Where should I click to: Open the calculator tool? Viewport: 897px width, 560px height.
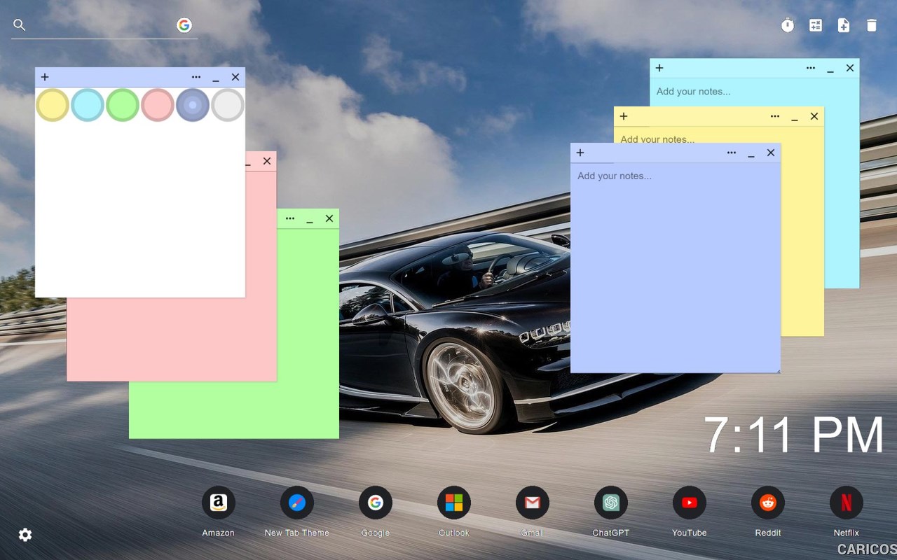click(x=816, y=25)
